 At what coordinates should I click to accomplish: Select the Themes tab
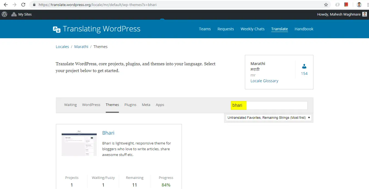[112, 105]
